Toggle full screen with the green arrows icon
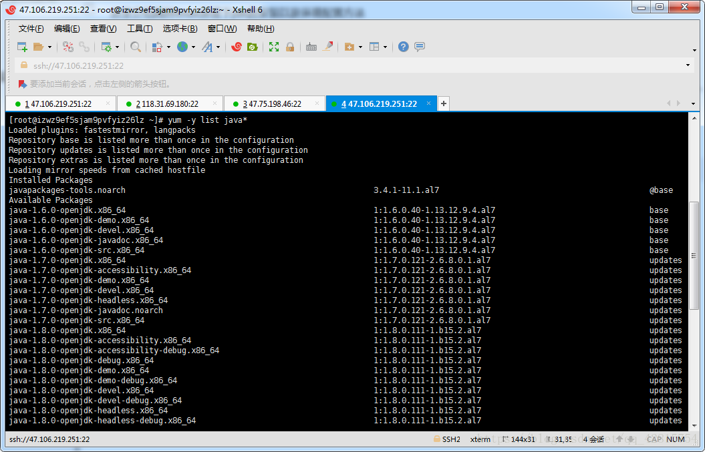Image resolution: width=705 pixels, height=452 pixels. click(x=274, y=47)
